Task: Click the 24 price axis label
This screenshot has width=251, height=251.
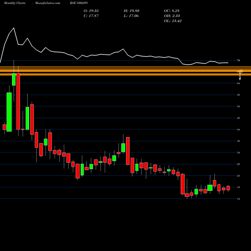Action: point(238,176)
